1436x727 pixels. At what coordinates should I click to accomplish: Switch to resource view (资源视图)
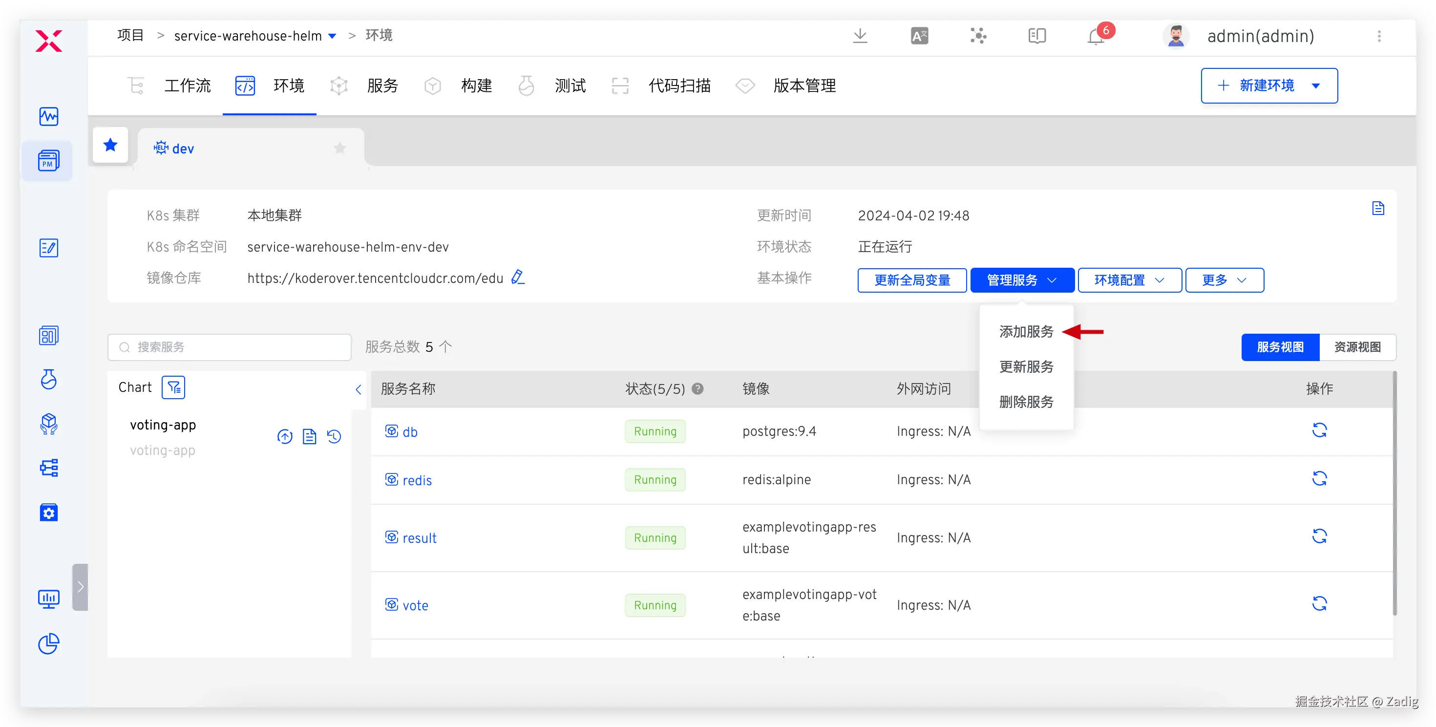click(x=1357, y=347)
